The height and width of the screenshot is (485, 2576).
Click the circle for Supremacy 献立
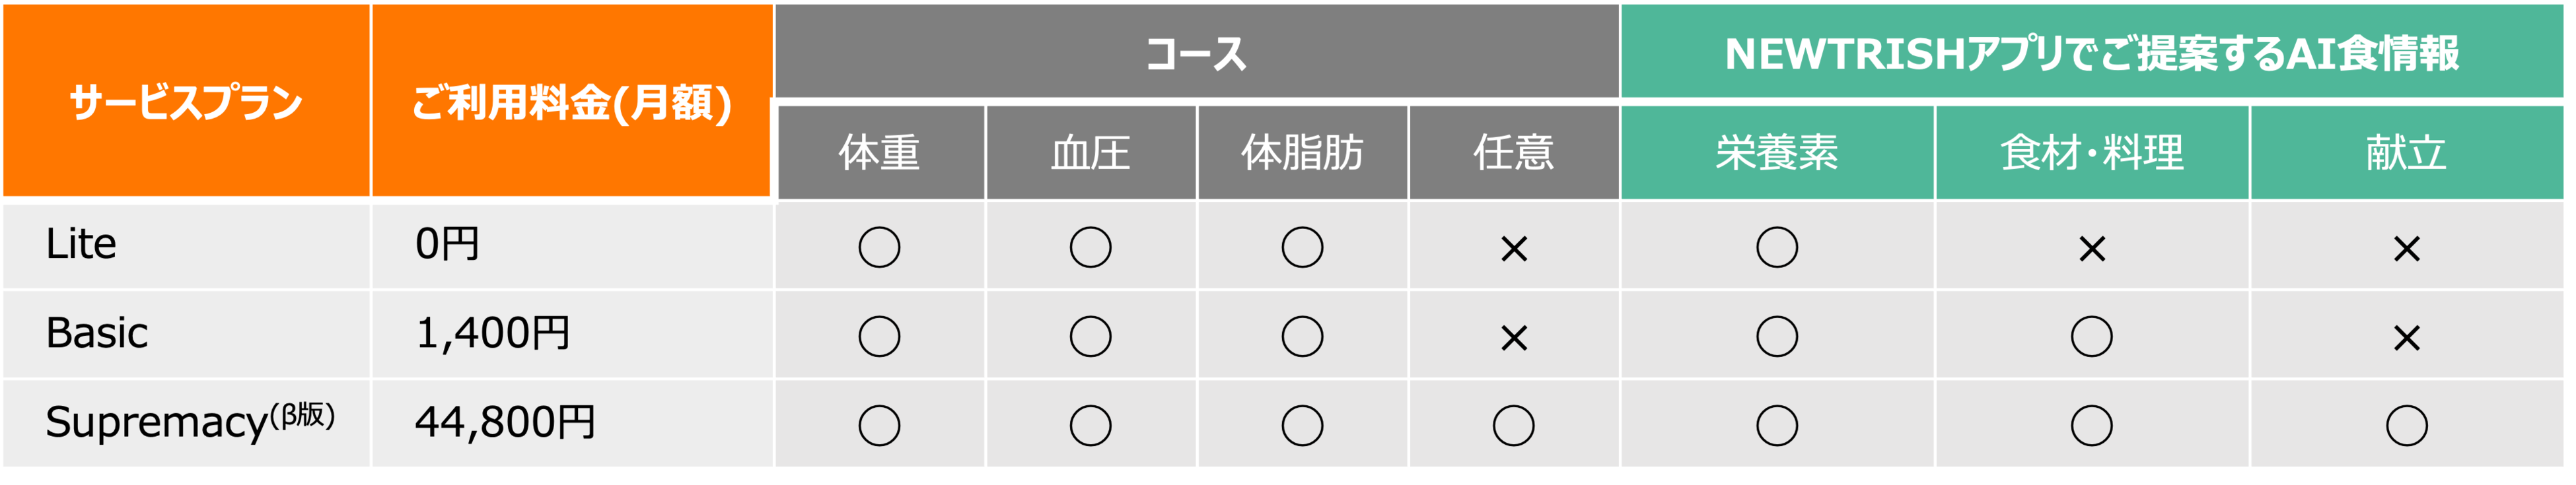[2406, 425]
